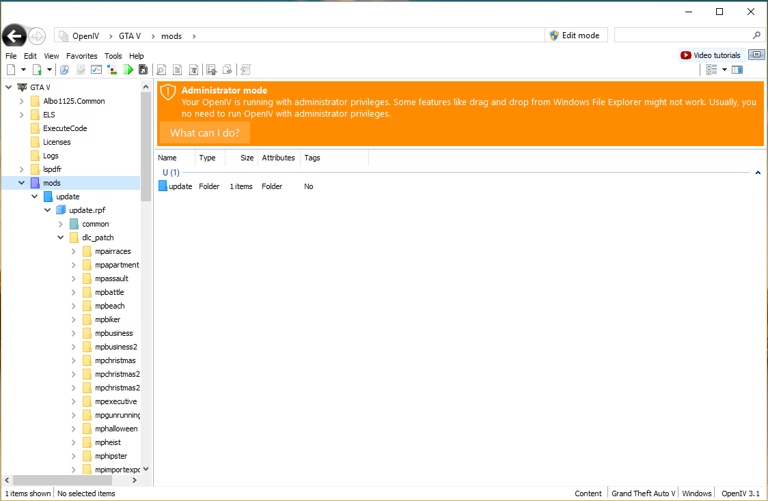Click the Grand Theft Auto V status entry

(642, 493)
